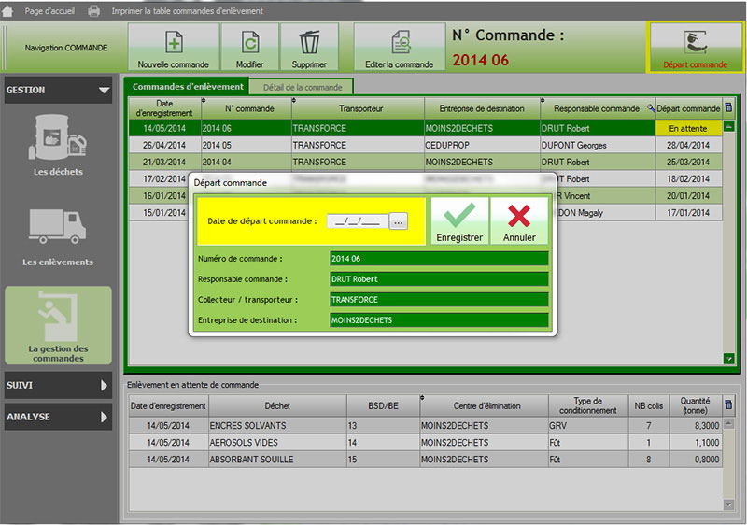
Task: Click Annuler button in dialog
Action: (x=519, y=221)
